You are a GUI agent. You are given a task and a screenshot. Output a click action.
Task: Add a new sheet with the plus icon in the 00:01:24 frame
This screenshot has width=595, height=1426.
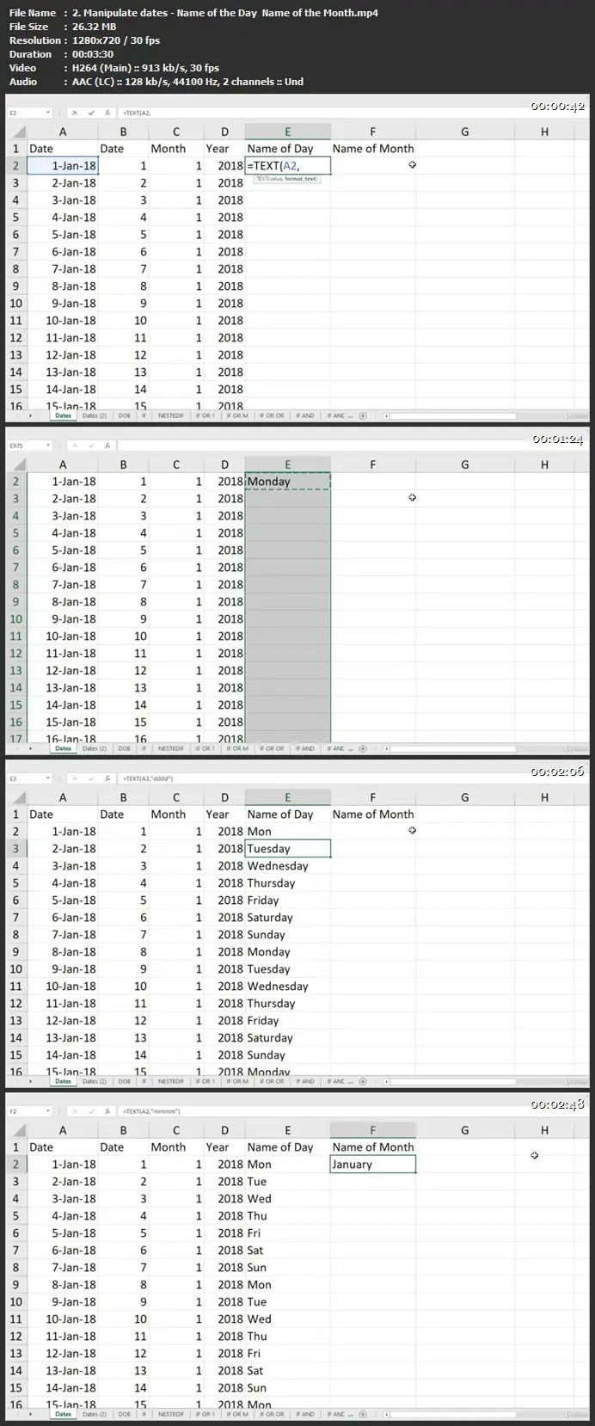coord(363,748)
